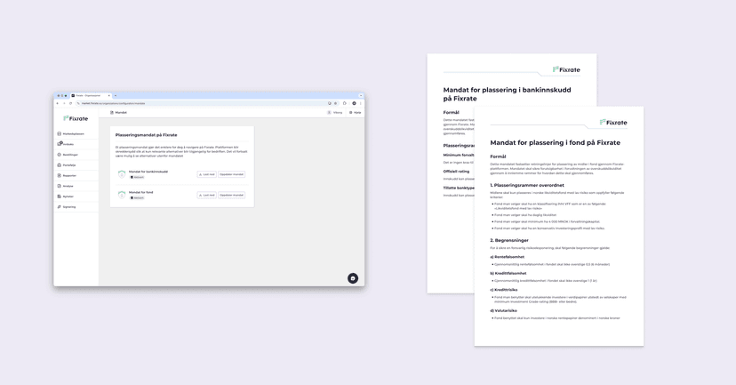Click Oppdater mandat for Mandat for fond

[x=232, y=195]
